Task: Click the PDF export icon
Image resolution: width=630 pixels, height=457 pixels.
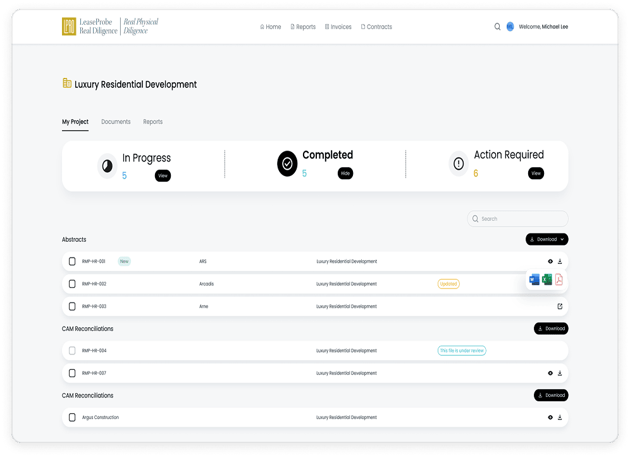Action: tap(559, 279)
